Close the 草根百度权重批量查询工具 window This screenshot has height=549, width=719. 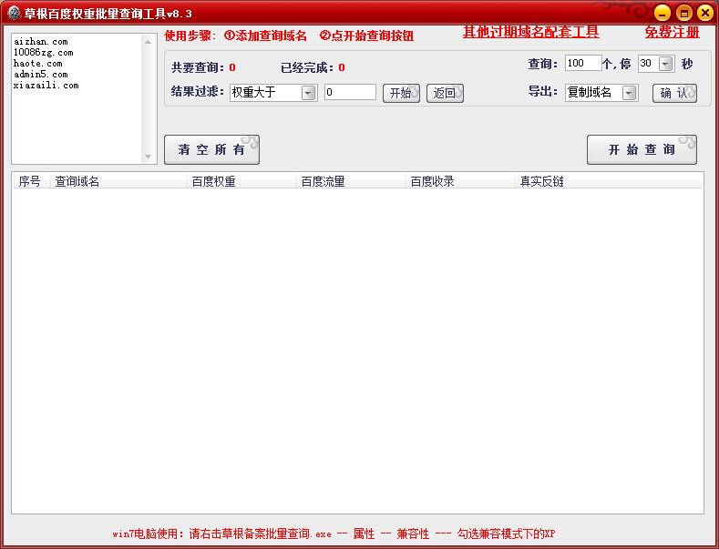click(x=704, y=13)
